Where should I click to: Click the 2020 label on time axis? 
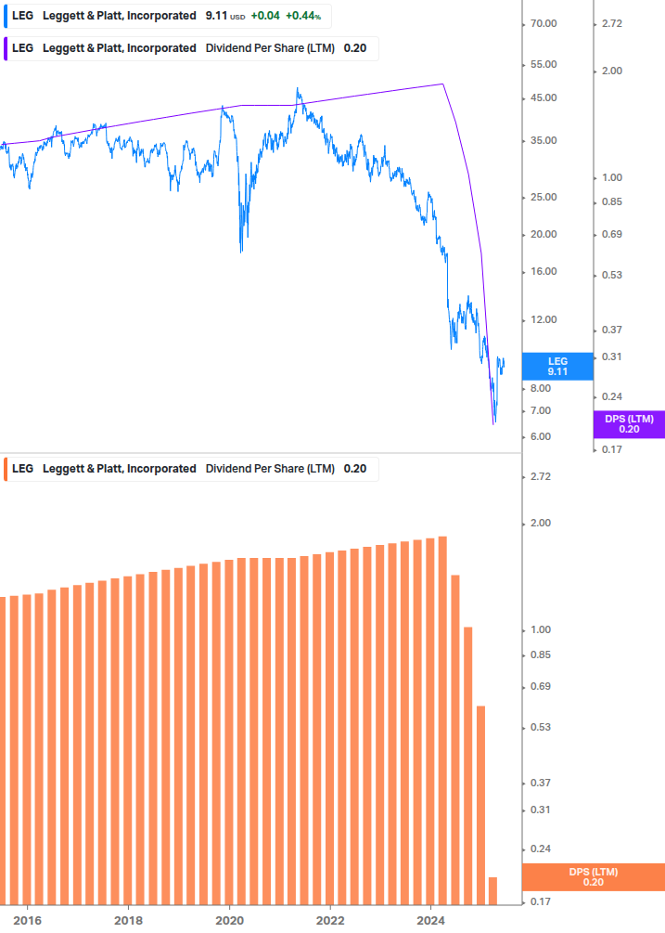[229, 921]
